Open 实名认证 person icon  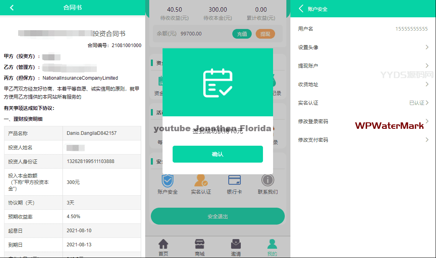click(201, 181)
